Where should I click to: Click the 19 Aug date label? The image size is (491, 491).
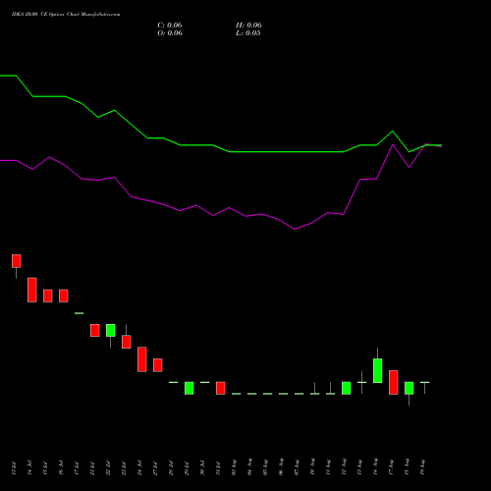click(x=422, y=467)
